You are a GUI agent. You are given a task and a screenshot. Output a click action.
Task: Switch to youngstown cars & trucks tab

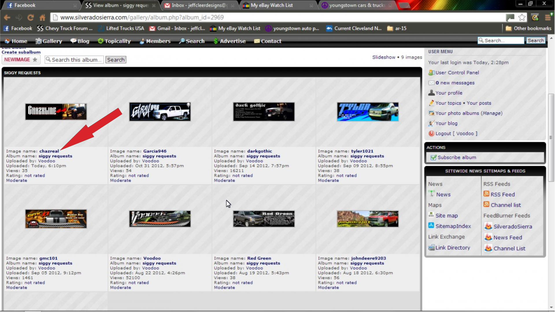click(357, 5)
